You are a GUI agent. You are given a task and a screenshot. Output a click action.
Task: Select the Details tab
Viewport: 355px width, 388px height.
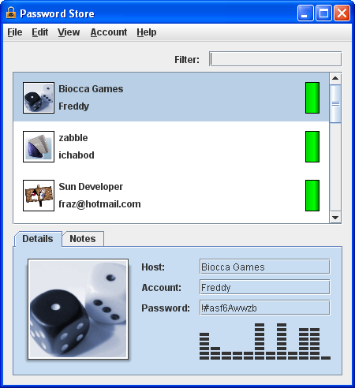click(x=38, y=239)
